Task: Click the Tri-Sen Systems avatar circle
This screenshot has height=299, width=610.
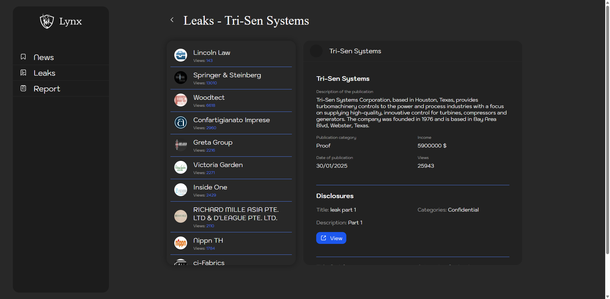Action: 316,51
